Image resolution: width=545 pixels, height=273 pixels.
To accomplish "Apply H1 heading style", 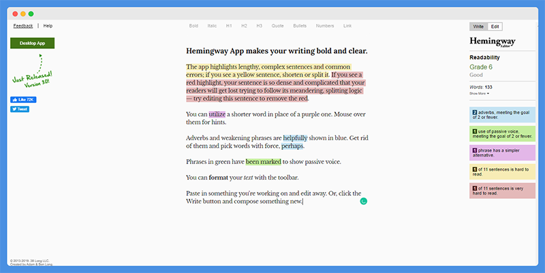I will coord(229,26).
